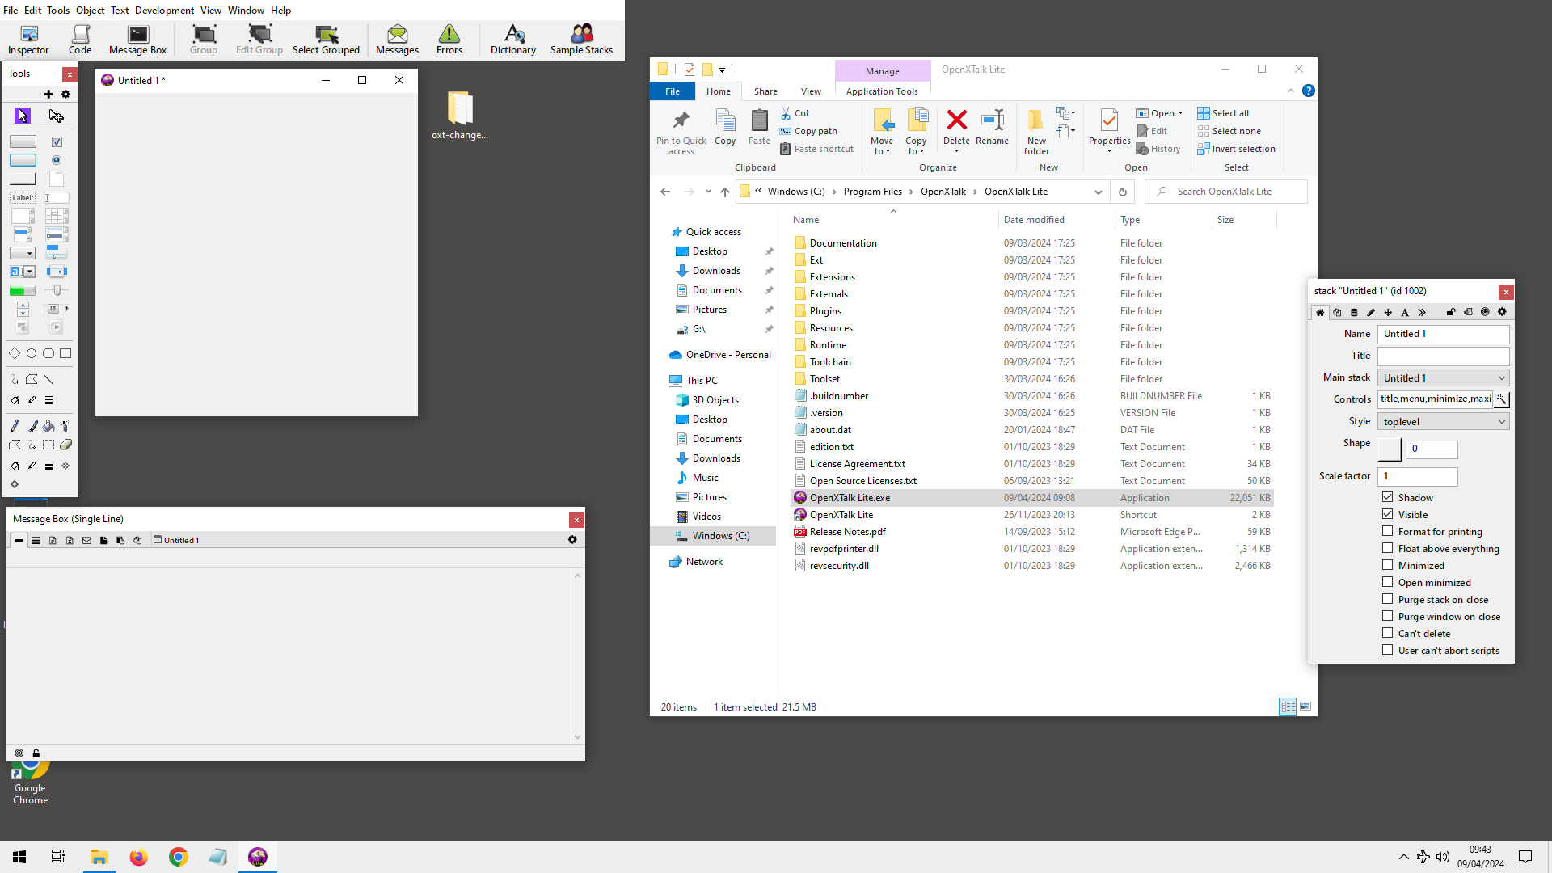Click the lock icon in stack inspector
The width and height of the screenshot is (1552, 873).
1451,312
